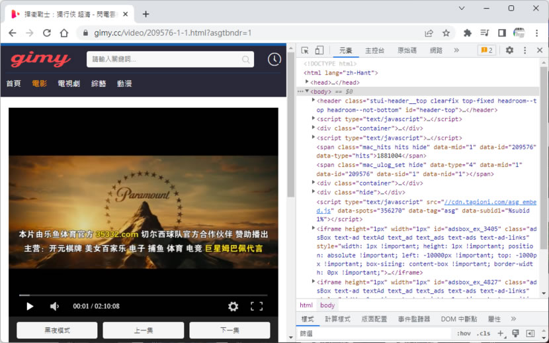Play the video with the play button
Image resolution: width=549 pixels, height=343 pixels.
[30, 306]
